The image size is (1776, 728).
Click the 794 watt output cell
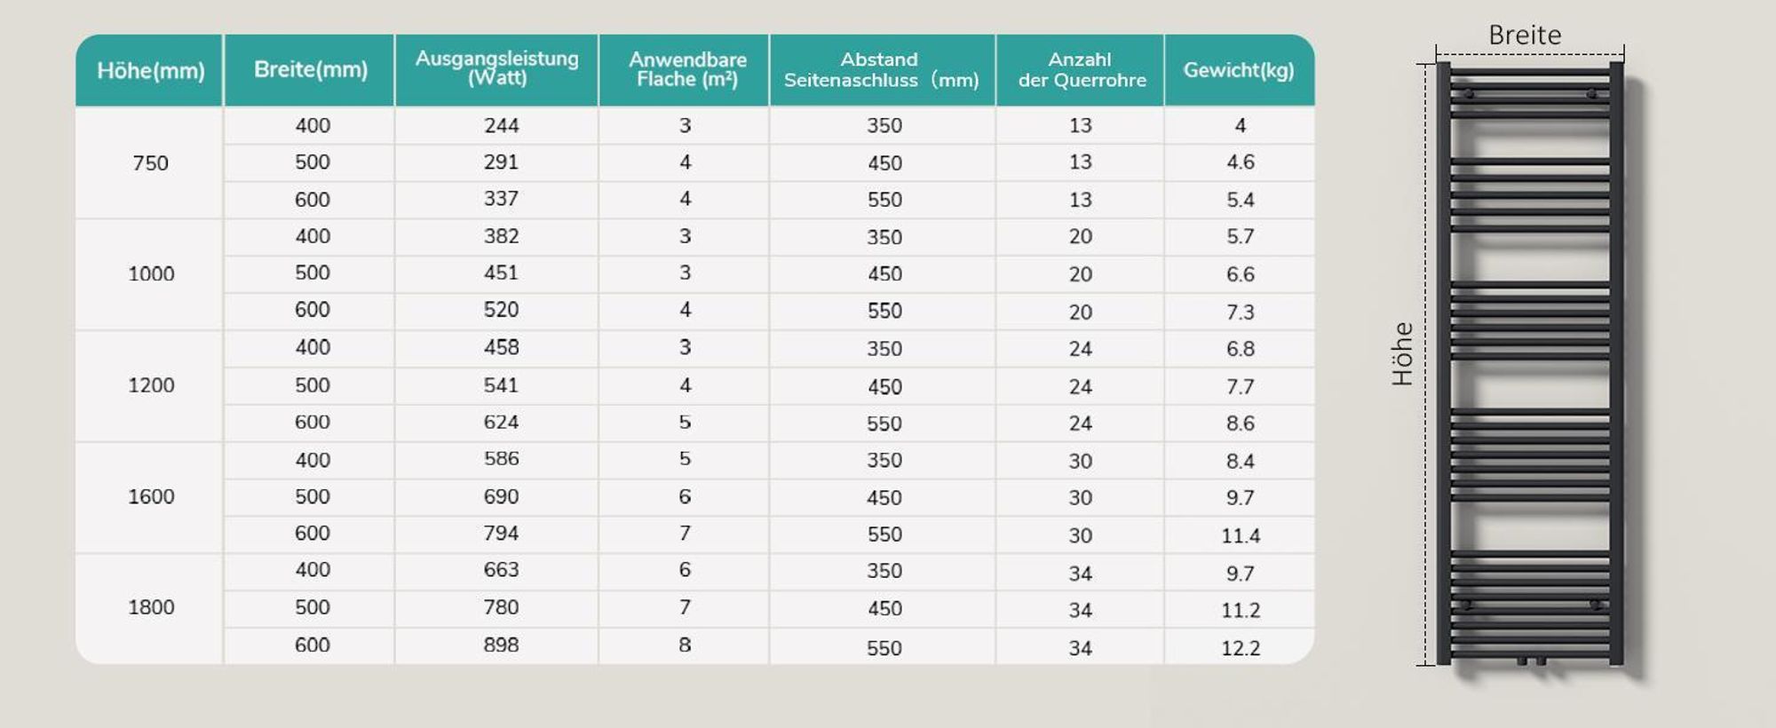click(x=502, y=534)
